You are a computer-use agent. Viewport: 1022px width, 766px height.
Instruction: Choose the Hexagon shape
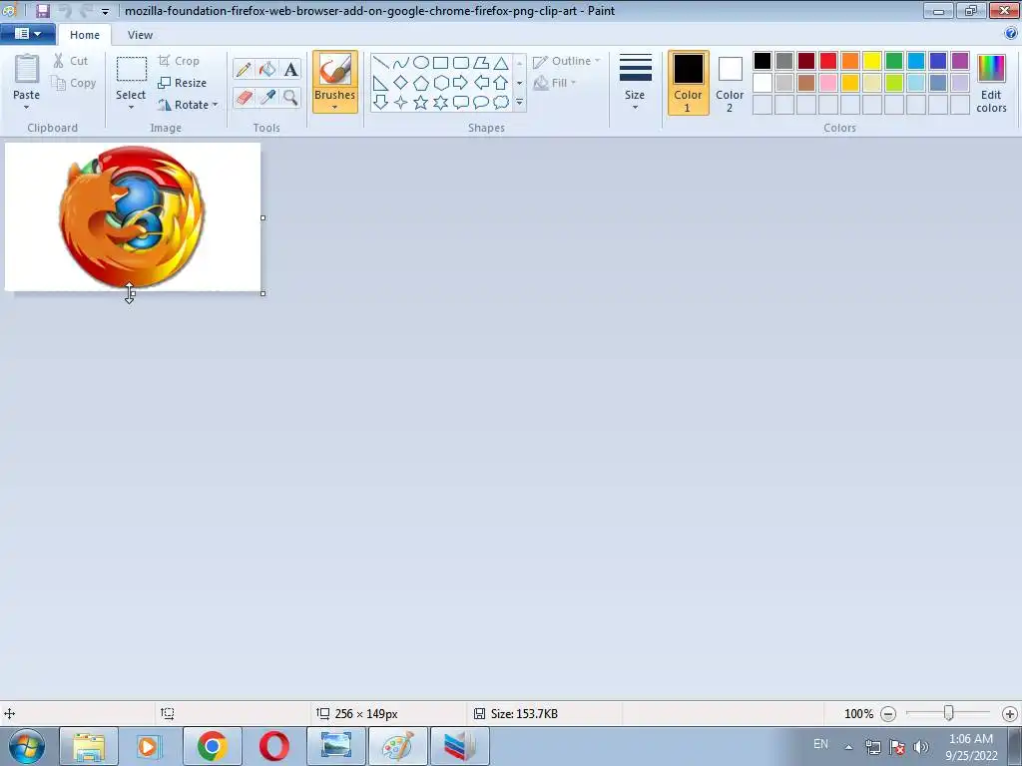440,83
